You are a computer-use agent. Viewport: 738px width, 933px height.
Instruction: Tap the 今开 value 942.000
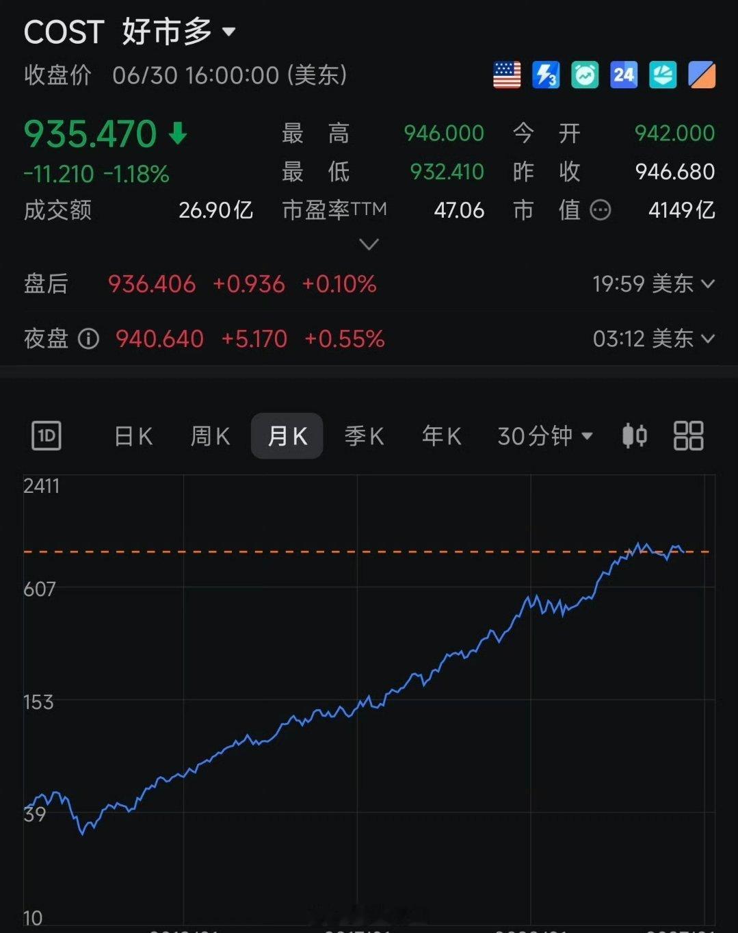(674, 133)
